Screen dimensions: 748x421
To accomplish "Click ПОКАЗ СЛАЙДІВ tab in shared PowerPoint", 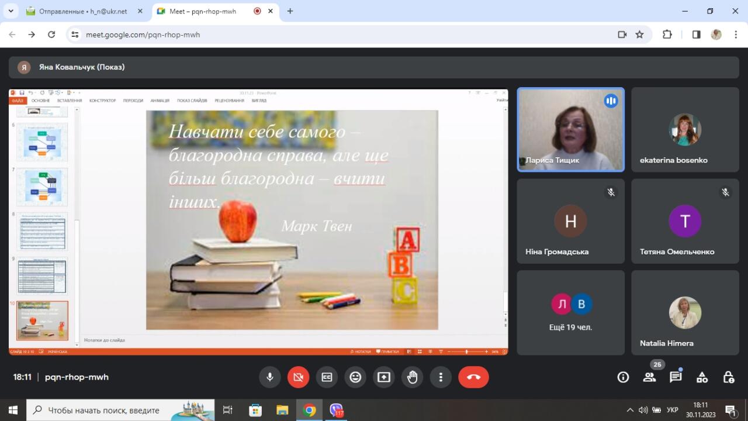I will 192,101.
